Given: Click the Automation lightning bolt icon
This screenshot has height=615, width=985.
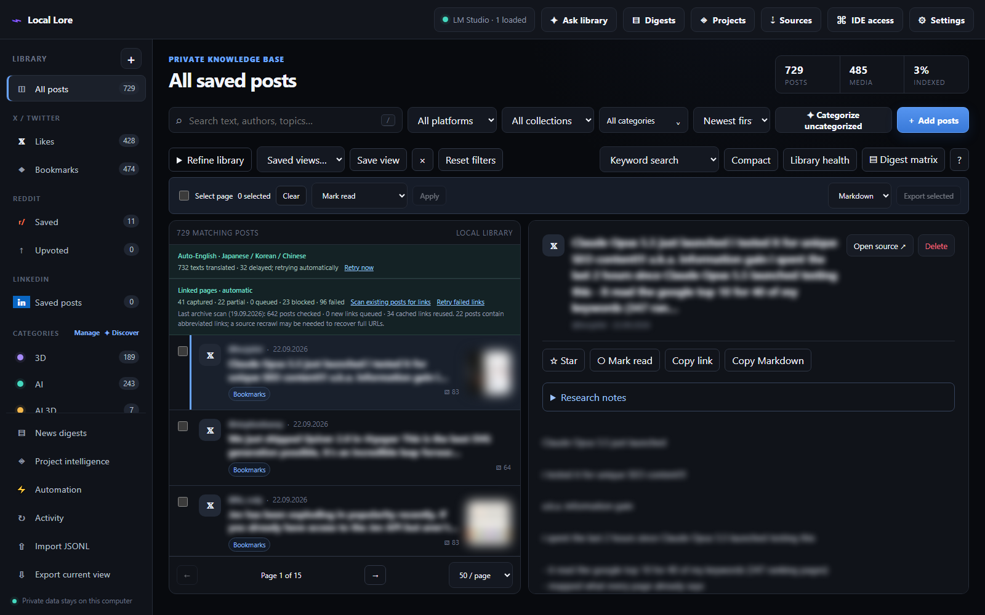Looking at the screenshot, I should [x=22, y=490].
